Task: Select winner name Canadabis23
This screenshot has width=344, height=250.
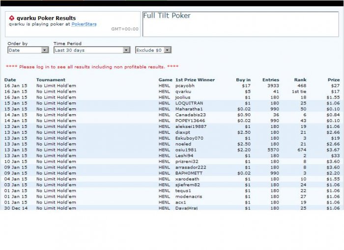Action: [191, 115]
